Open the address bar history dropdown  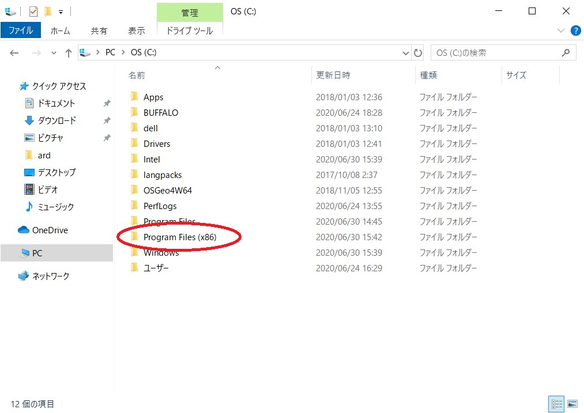click(x=406, y=53)
